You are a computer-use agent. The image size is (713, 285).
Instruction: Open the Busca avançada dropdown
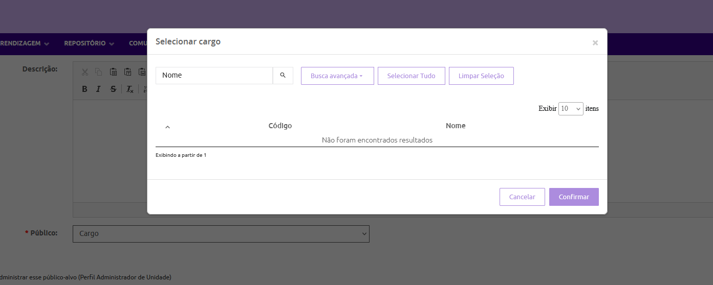point(337,76)
